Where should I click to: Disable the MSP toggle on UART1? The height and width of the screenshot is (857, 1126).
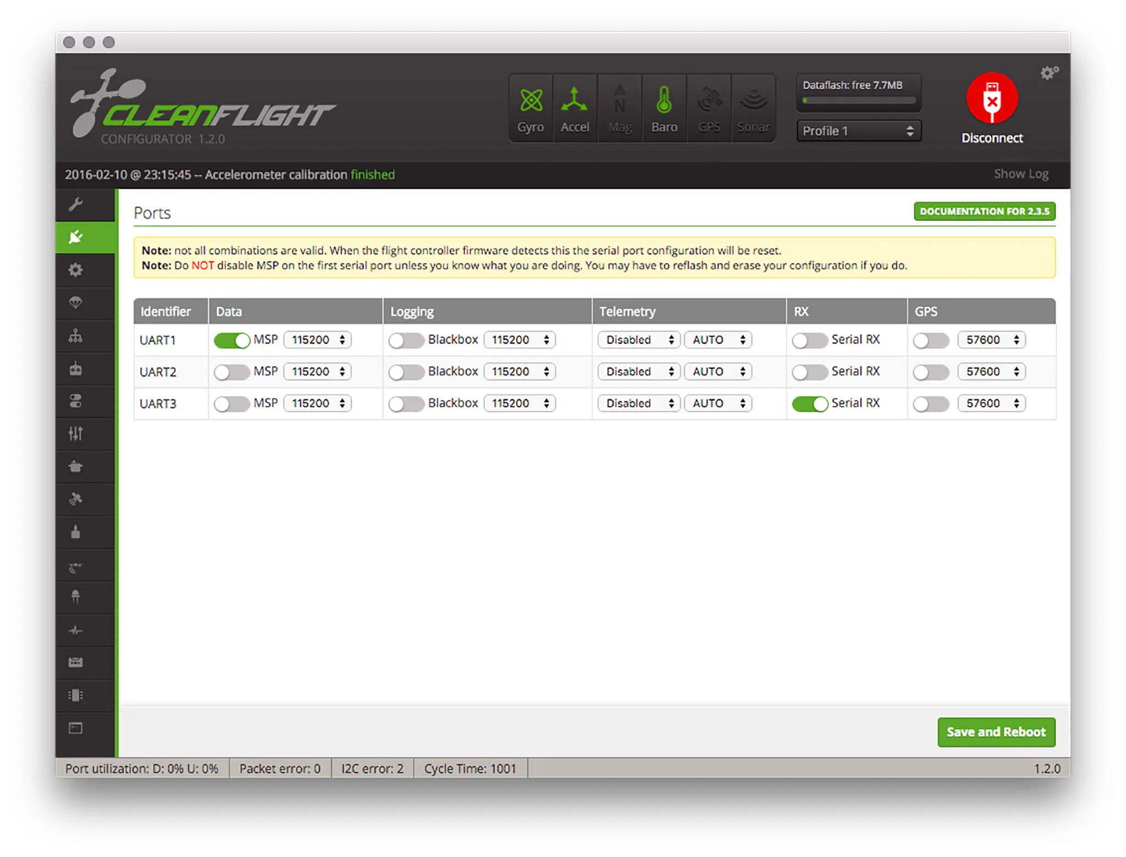pos(231,340)
